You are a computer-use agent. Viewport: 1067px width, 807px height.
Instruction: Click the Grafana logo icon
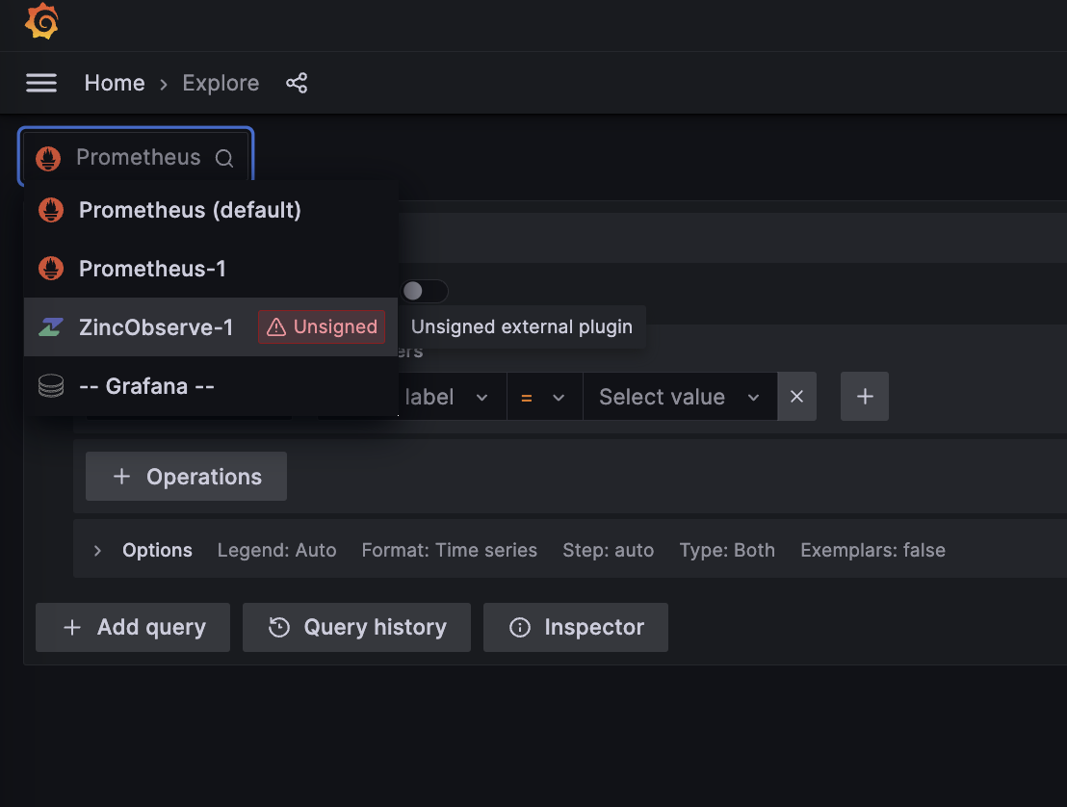tap(41, 22)
